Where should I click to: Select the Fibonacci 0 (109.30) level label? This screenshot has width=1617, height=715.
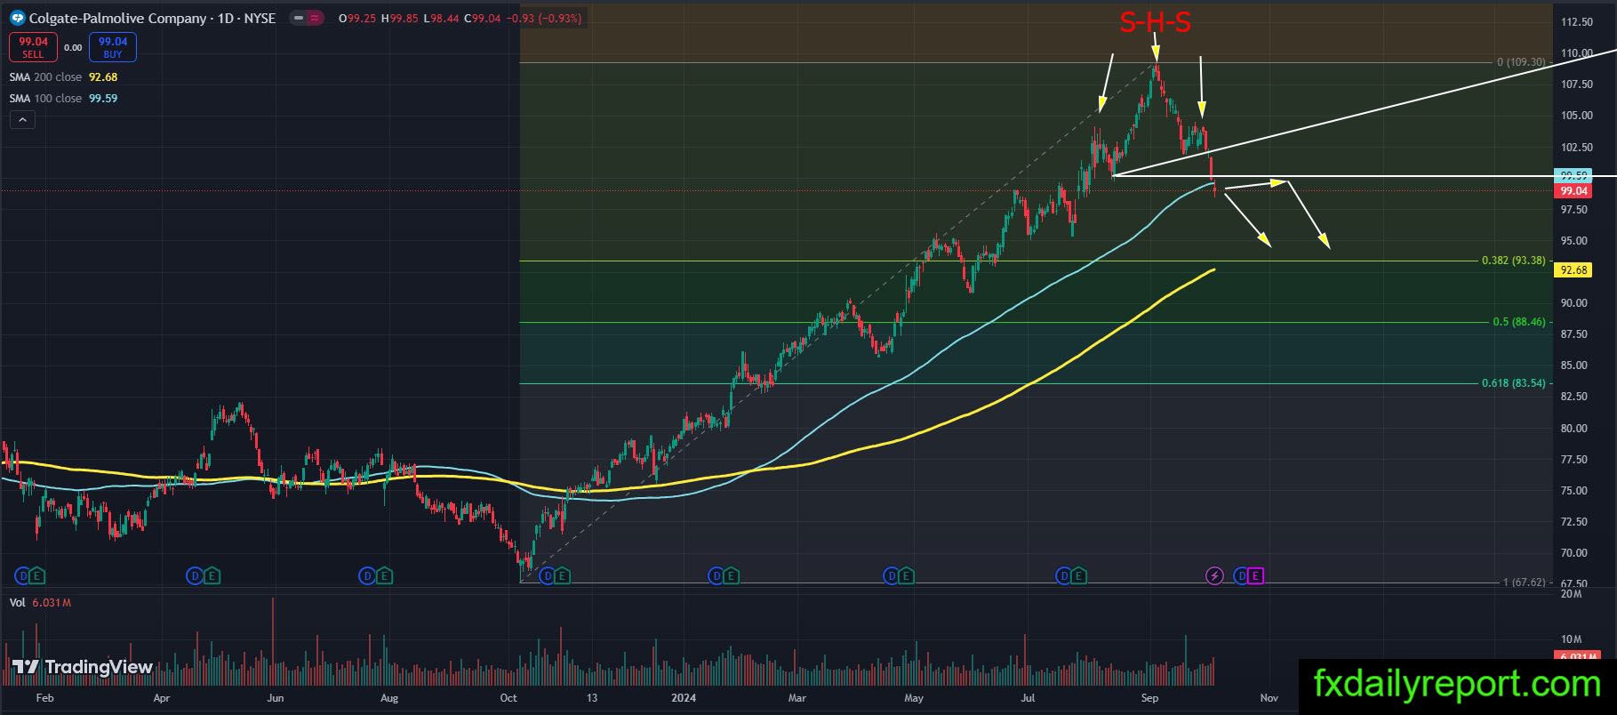point(1521,62)
